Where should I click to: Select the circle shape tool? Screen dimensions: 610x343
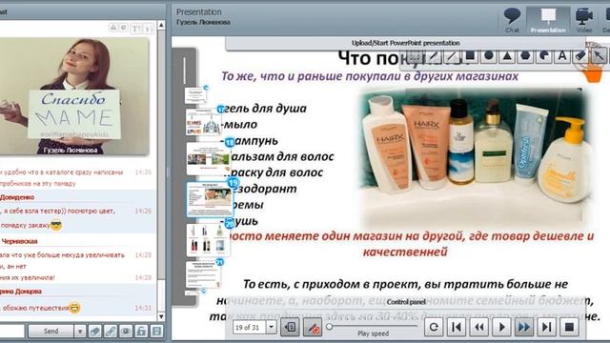click(x=489, y=56)
